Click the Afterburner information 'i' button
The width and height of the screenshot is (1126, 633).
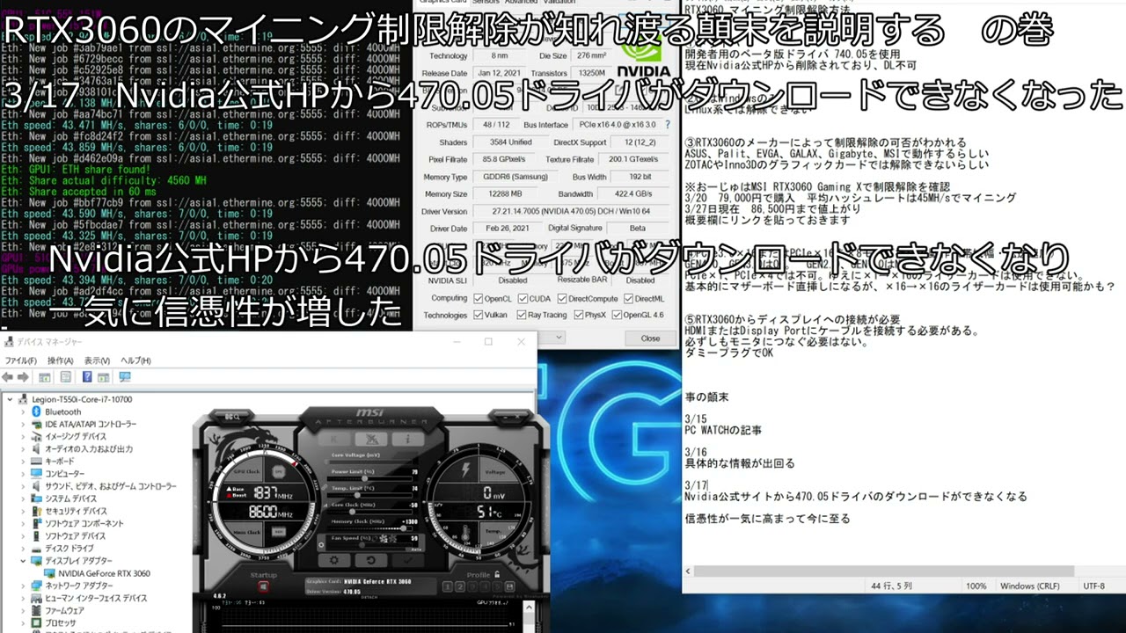coord(407,439)
